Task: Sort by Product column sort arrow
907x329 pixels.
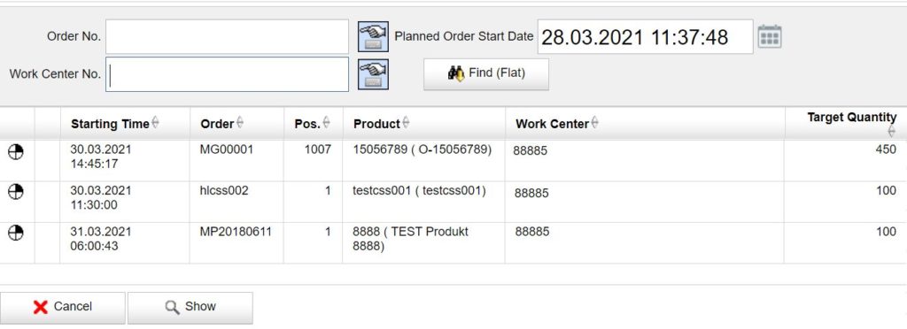Action: pos(406,123)
